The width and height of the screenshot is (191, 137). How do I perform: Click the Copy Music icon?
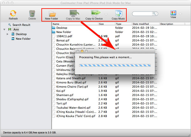click(x=119, y=13)
